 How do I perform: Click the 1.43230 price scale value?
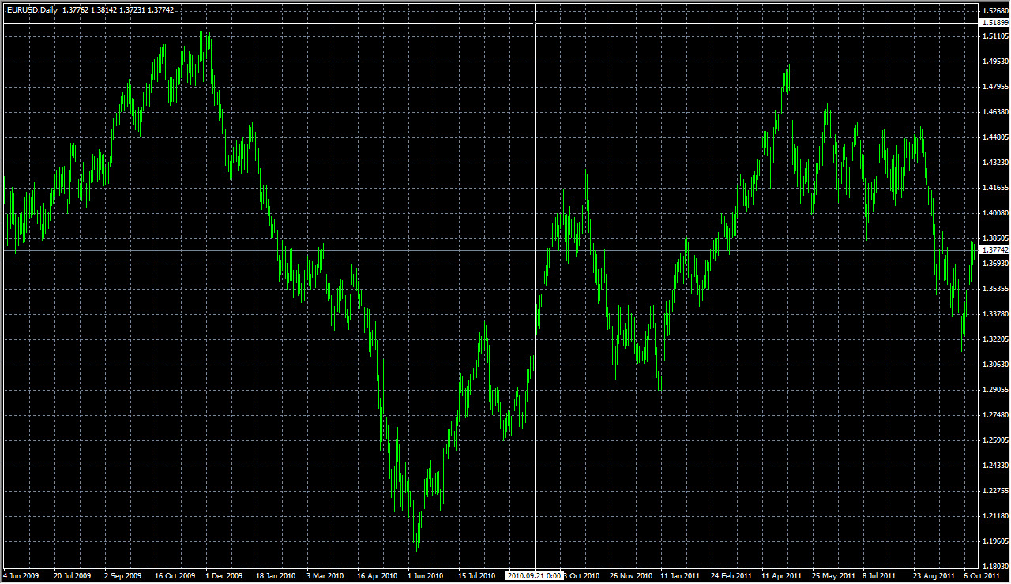pos(996,163)
